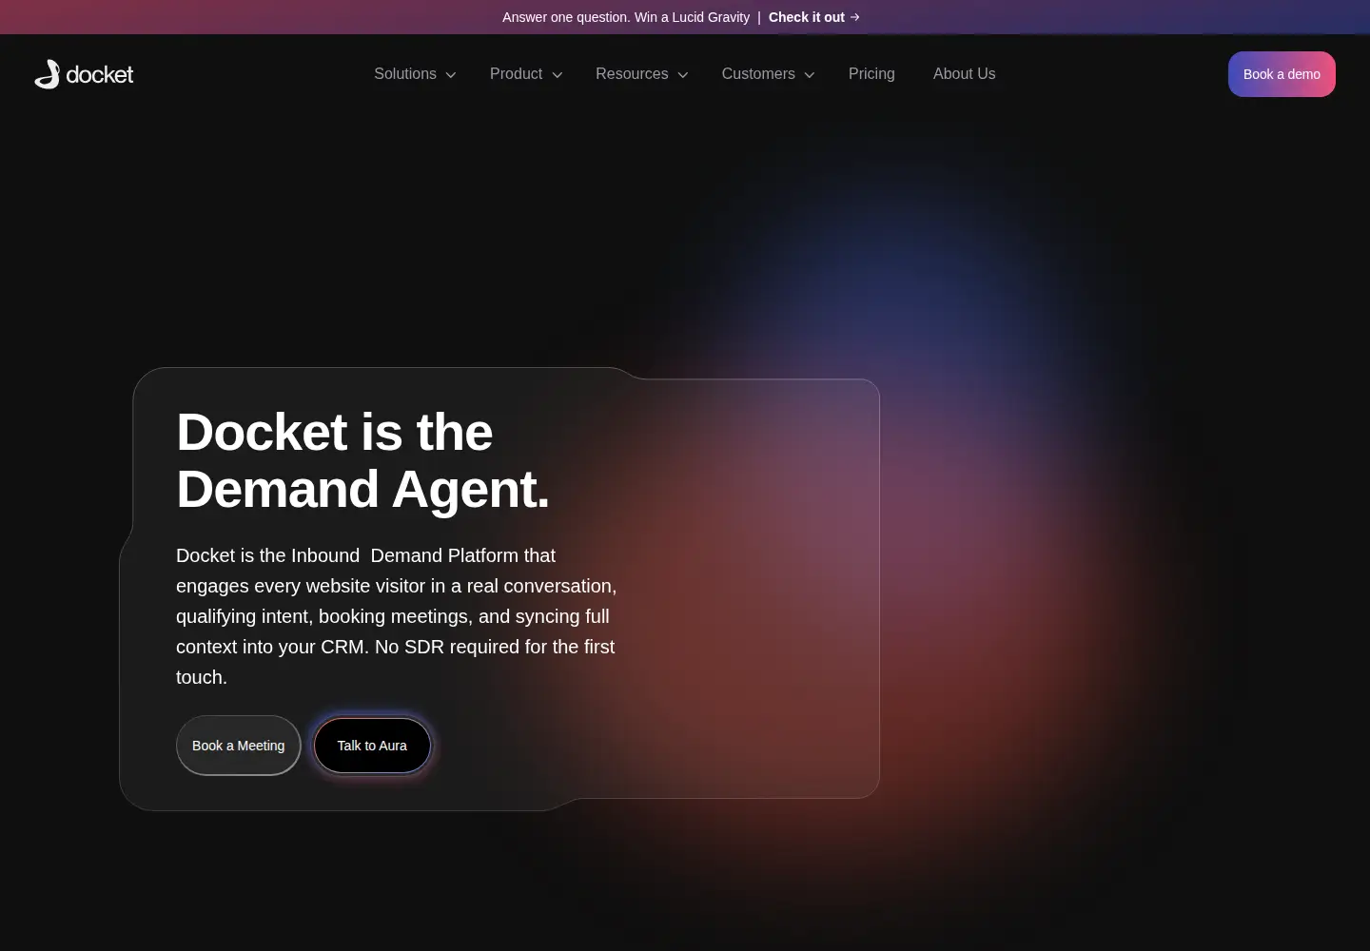Expand the Solutions dropdown chevron
This screenshot has height=951, width=1370.
click(x=451, y=75)
